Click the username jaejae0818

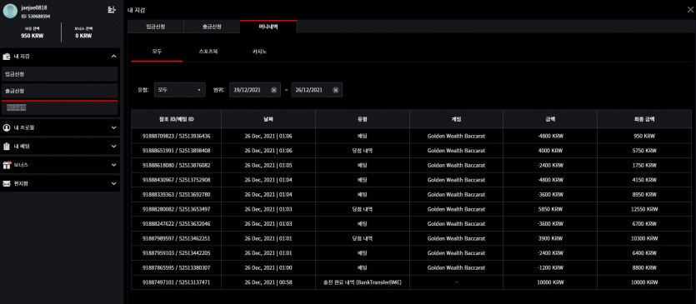click(34, 7)
